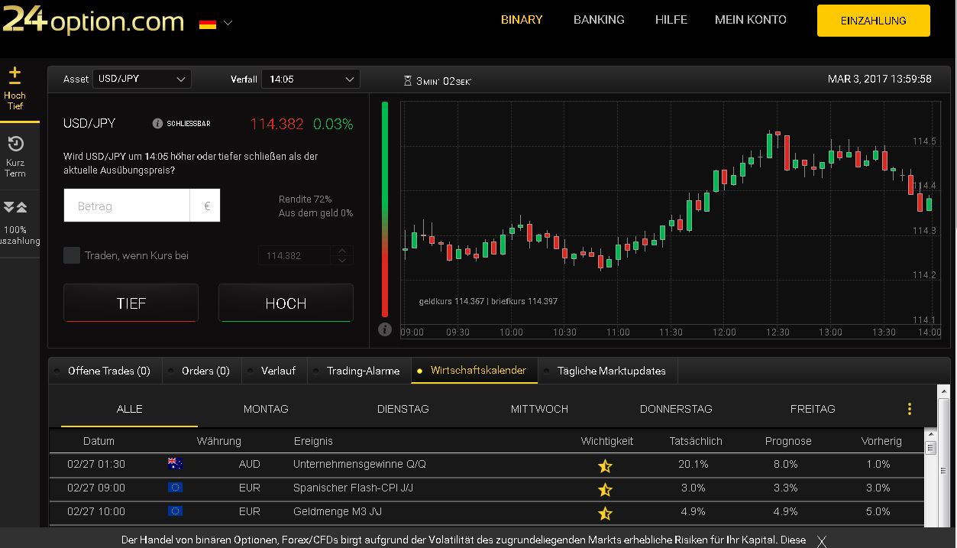Image resolution: width=957 pixels, height=548 pixels.
Task: Click the German flag language icon
Action: tap(207, 24)
